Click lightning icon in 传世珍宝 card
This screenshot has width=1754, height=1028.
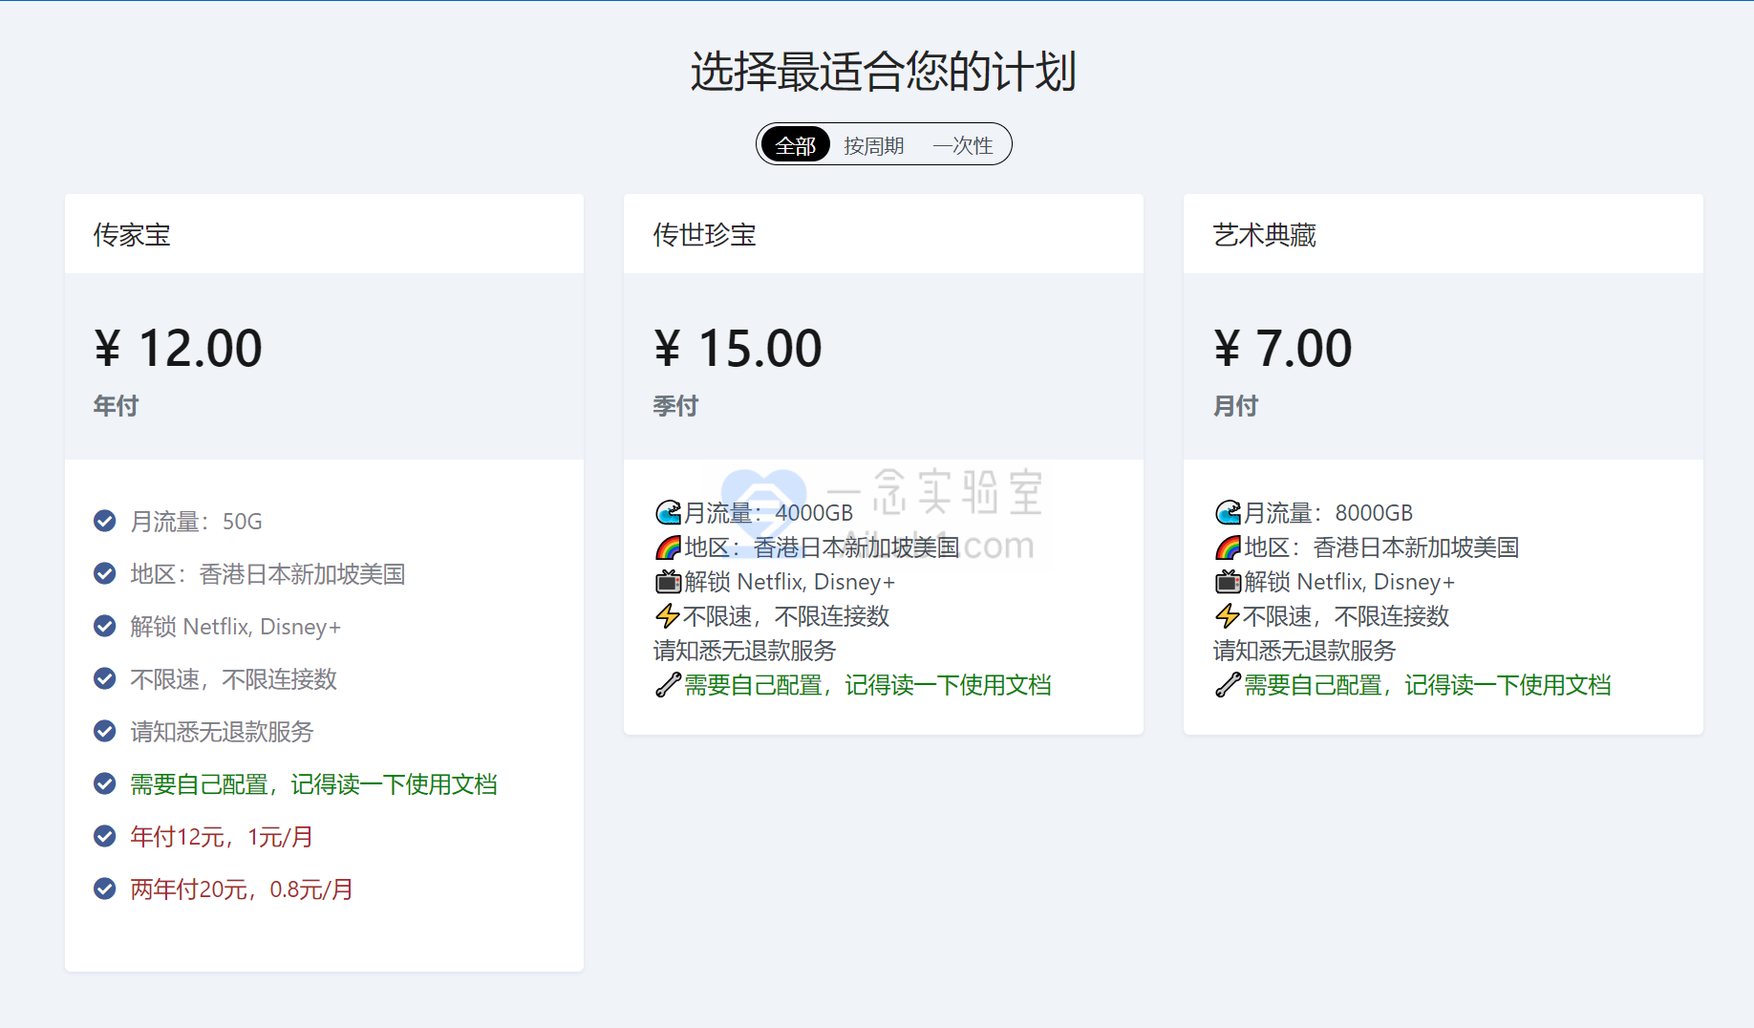click(x=668, y=616)
